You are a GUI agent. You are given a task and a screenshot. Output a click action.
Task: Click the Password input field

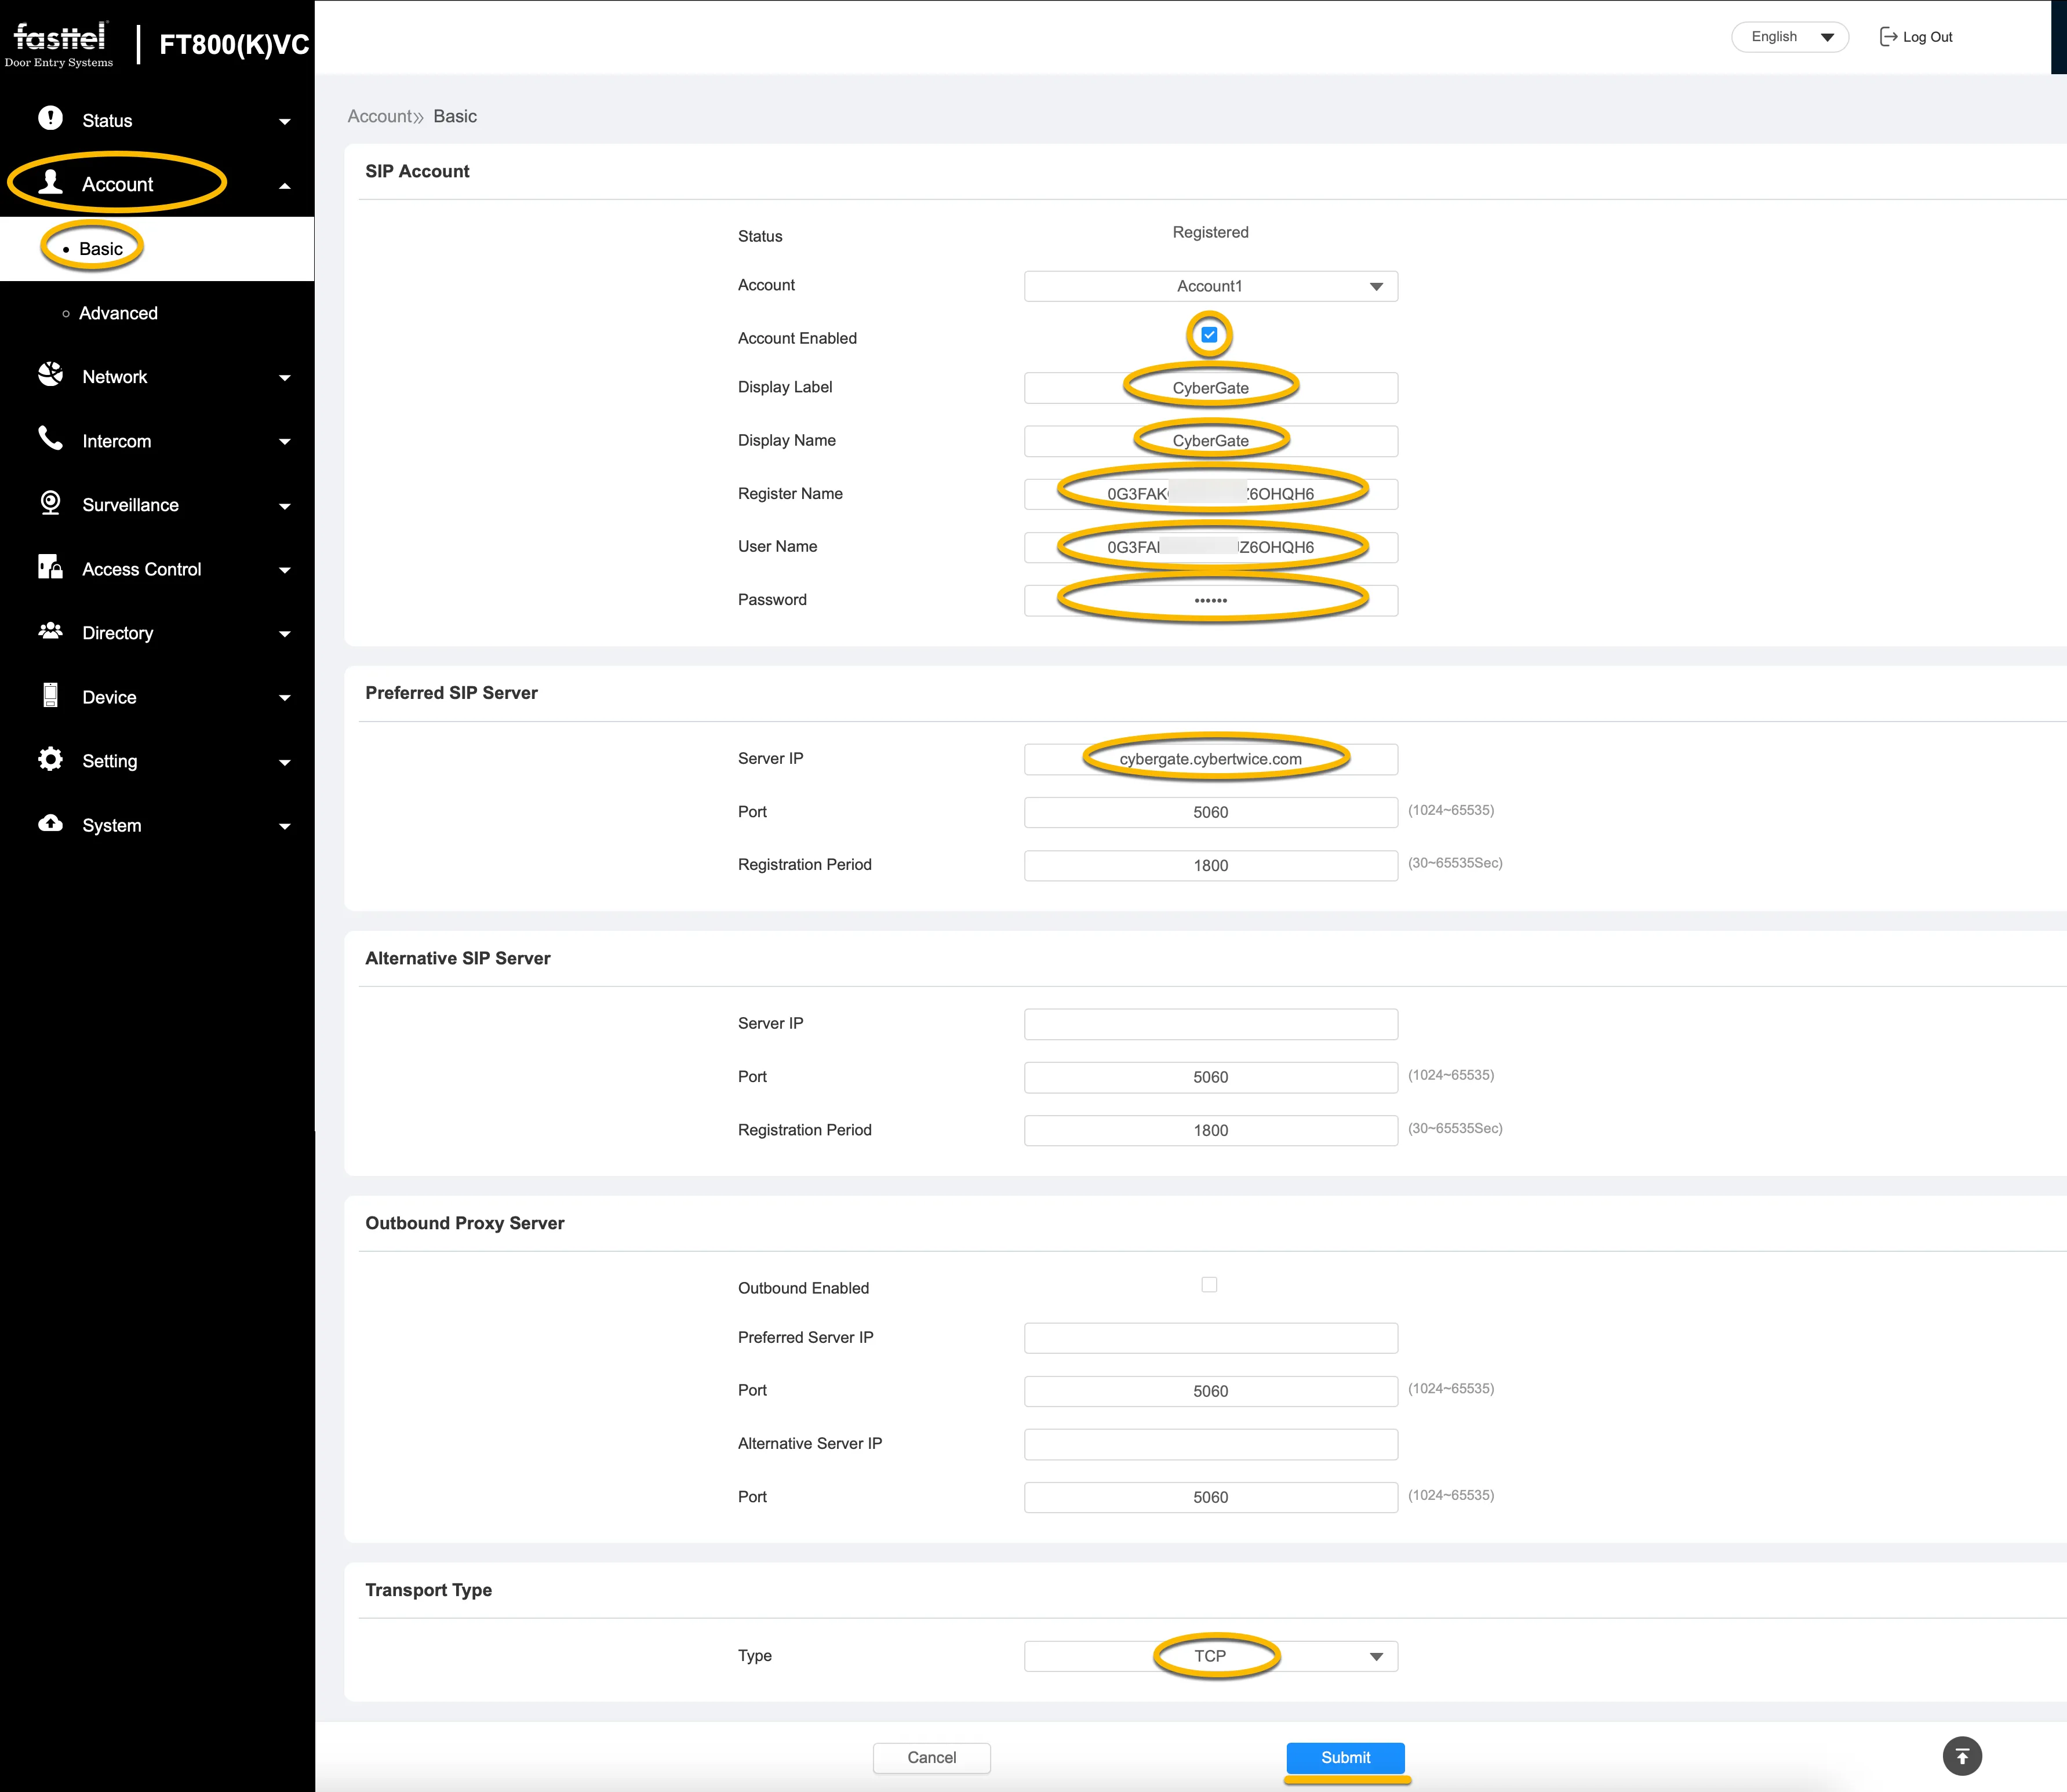click(1210, 600)
